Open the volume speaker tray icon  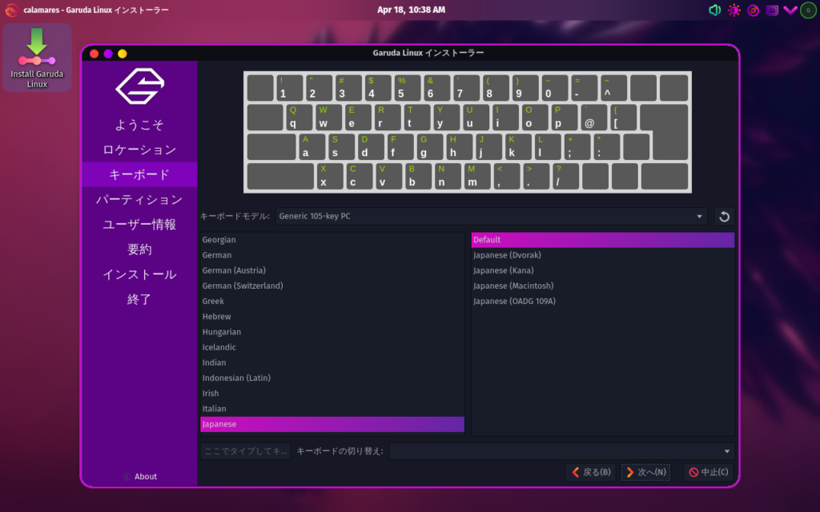(715, 10)
